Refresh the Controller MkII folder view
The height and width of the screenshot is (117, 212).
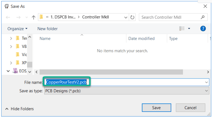[x=132, y=17]
